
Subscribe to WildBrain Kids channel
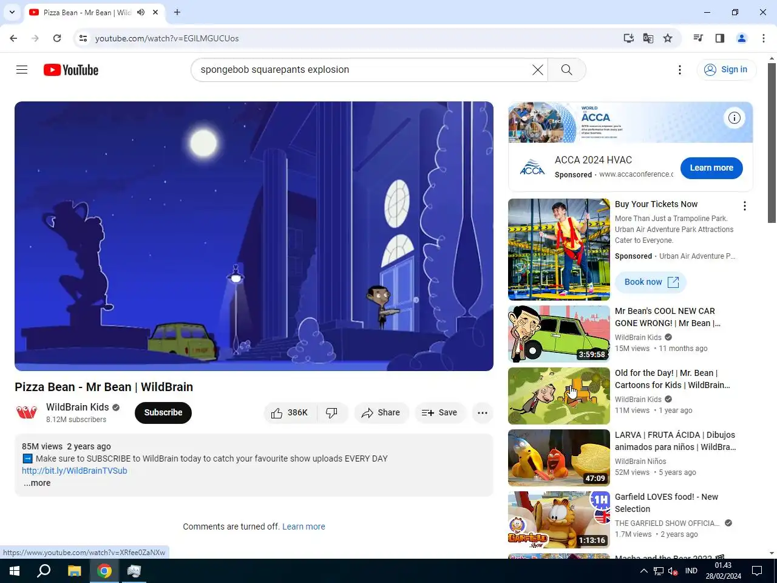coord(163,413)
